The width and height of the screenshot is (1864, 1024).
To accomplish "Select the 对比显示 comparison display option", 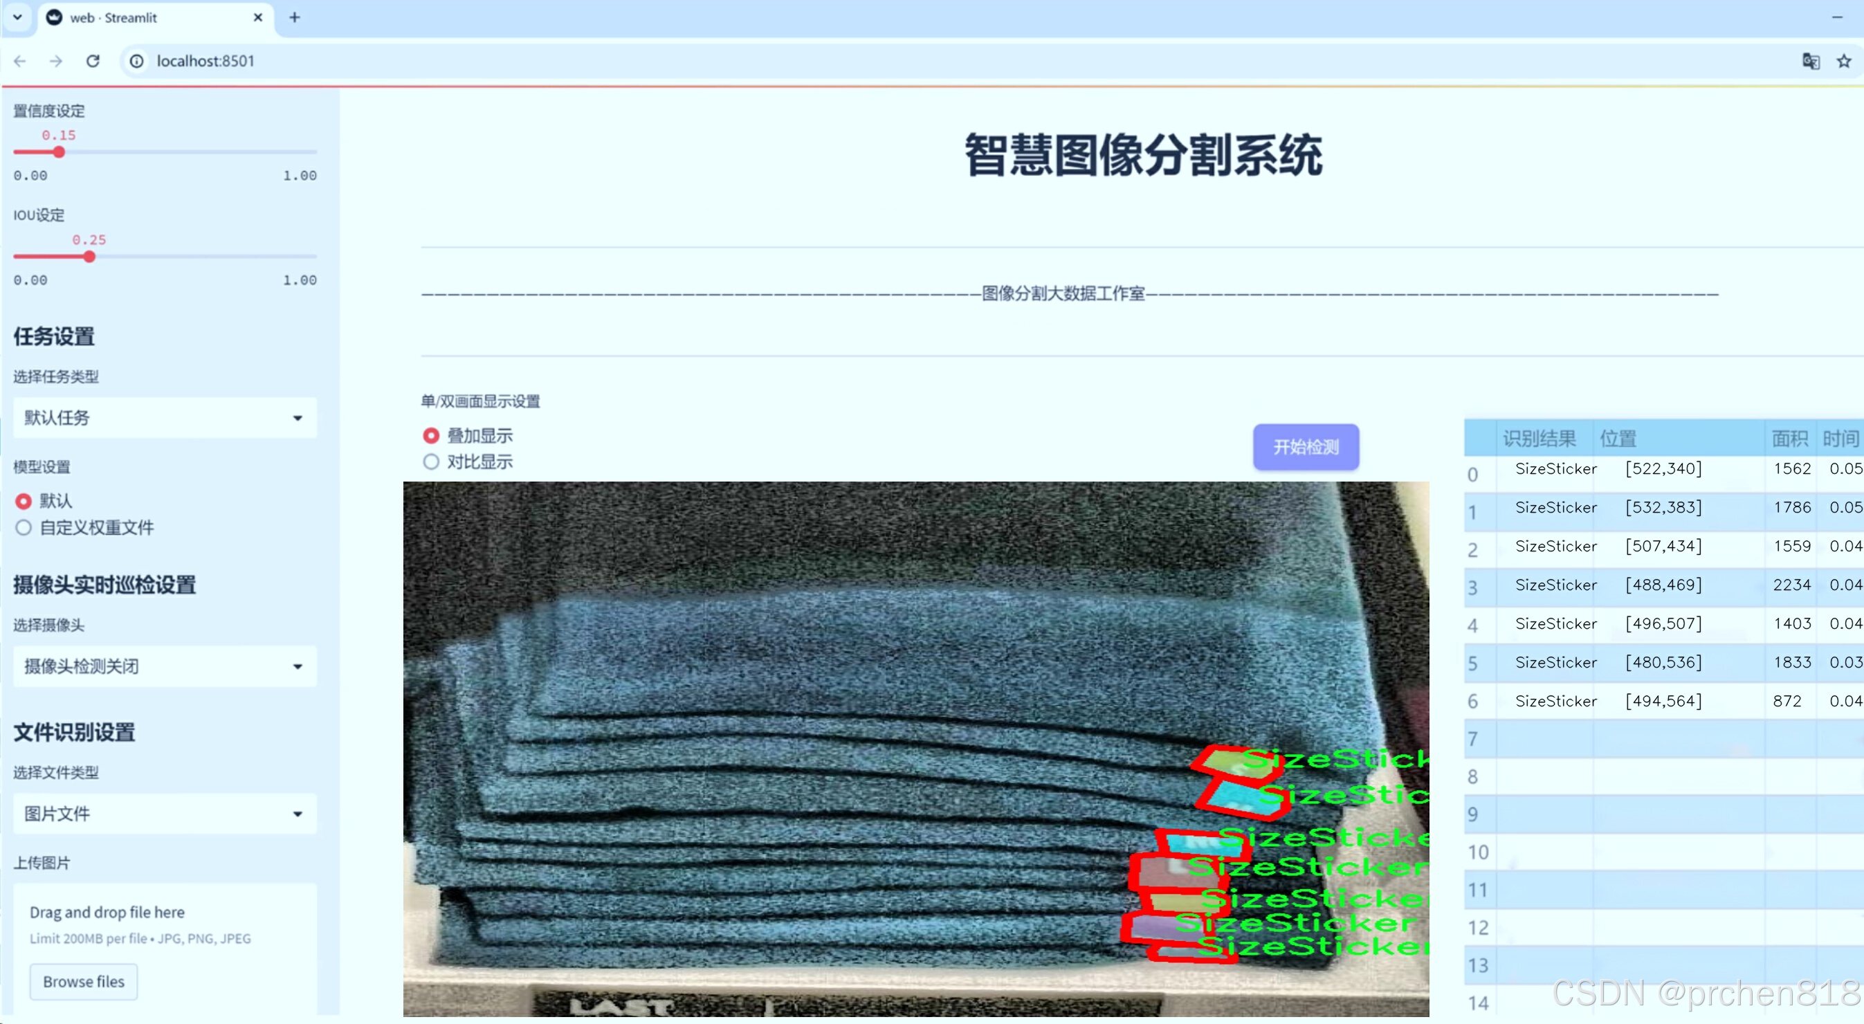I will pyautogui.click(x=431, y=461).
